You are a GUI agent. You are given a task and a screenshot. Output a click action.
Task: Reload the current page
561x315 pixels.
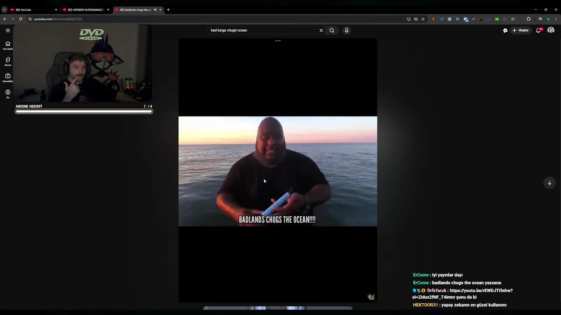tap(21, 19)
